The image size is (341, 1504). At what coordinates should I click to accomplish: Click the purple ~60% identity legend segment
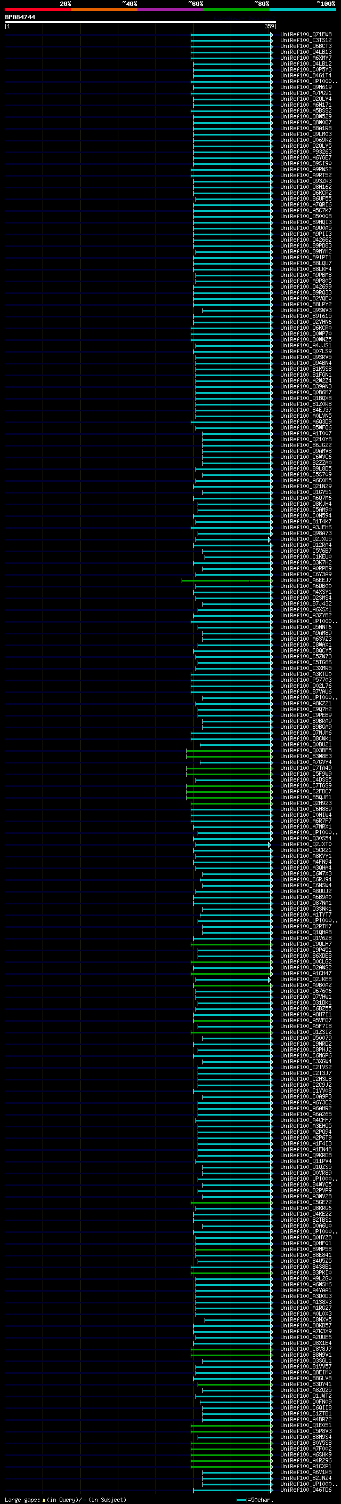171,10
